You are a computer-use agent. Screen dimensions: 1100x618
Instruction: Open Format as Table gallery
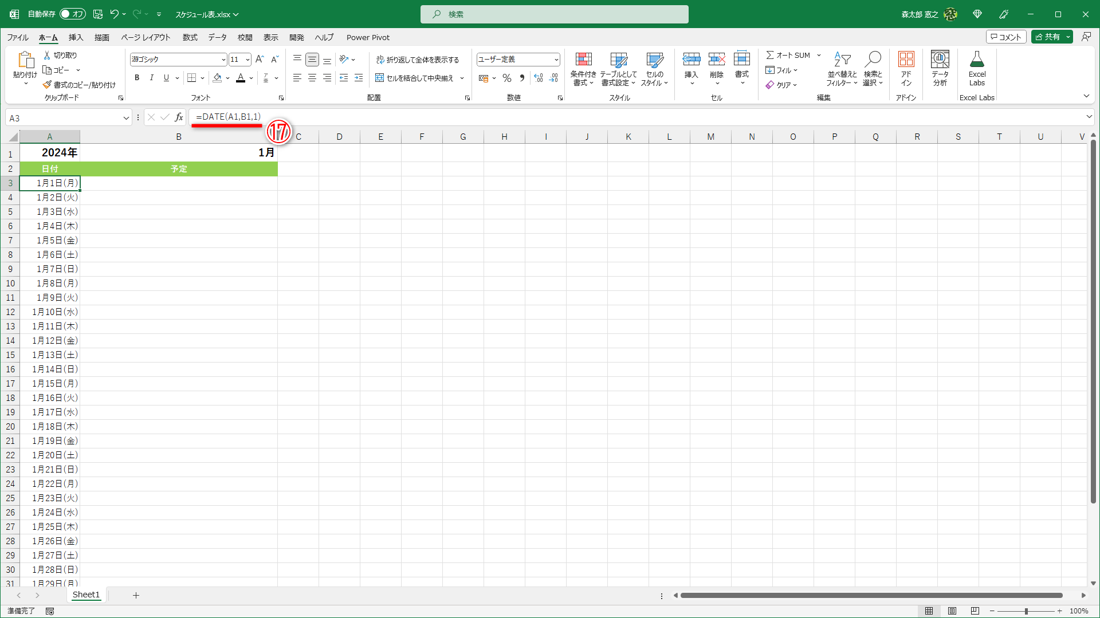tap(618, 69)
